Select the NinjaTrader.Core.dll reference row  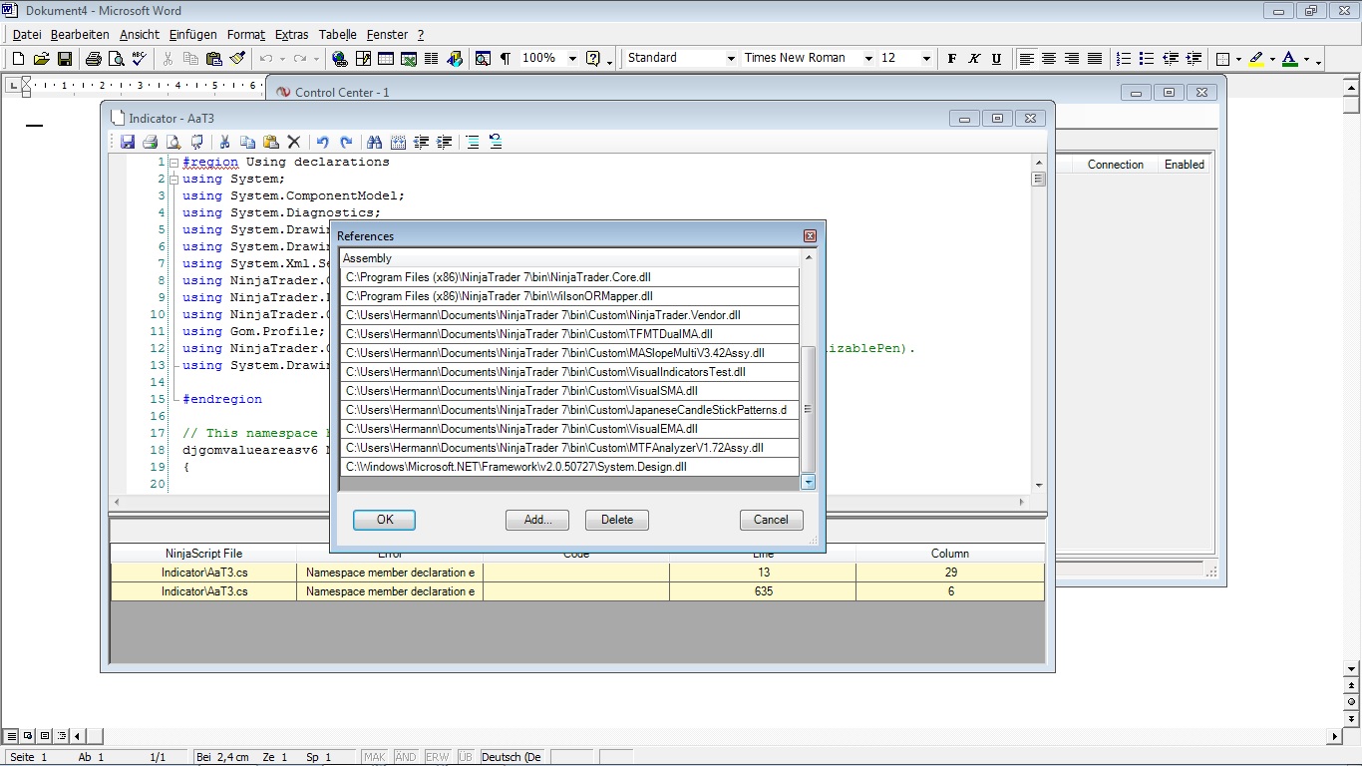569,277
